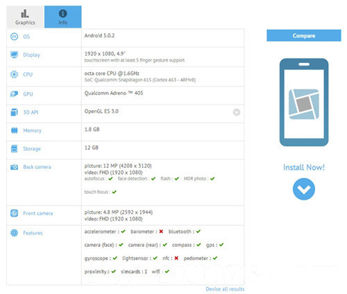Select the touchscreen finger gesture support line

pos(135,60)
